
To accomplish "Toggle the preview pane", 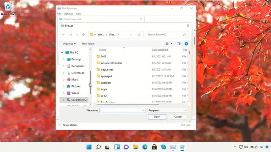I will [x=179, y=44].
